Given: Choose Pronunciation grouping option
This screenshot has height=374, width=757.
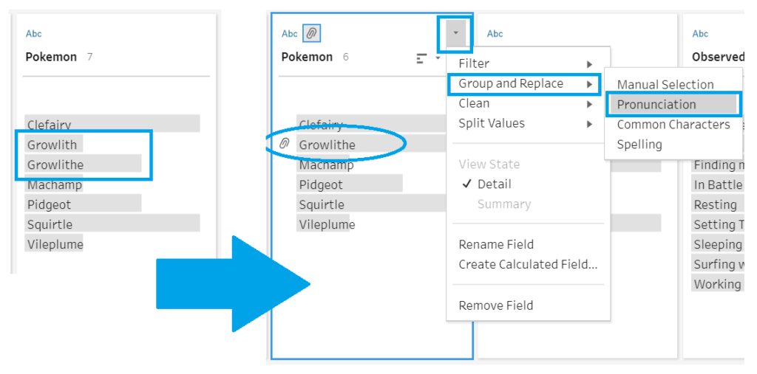Looking at the screenshot, I should (x=656, y=105).
